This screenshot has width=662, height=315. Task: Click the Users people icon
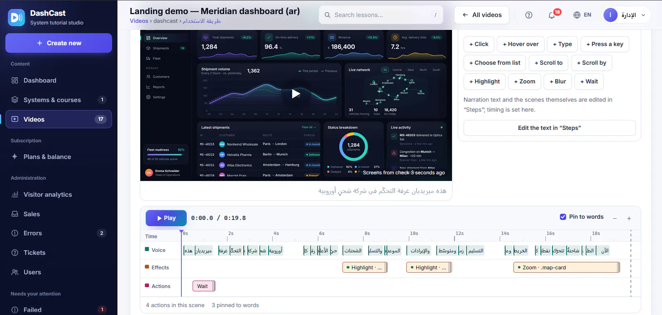pos(15,272)
